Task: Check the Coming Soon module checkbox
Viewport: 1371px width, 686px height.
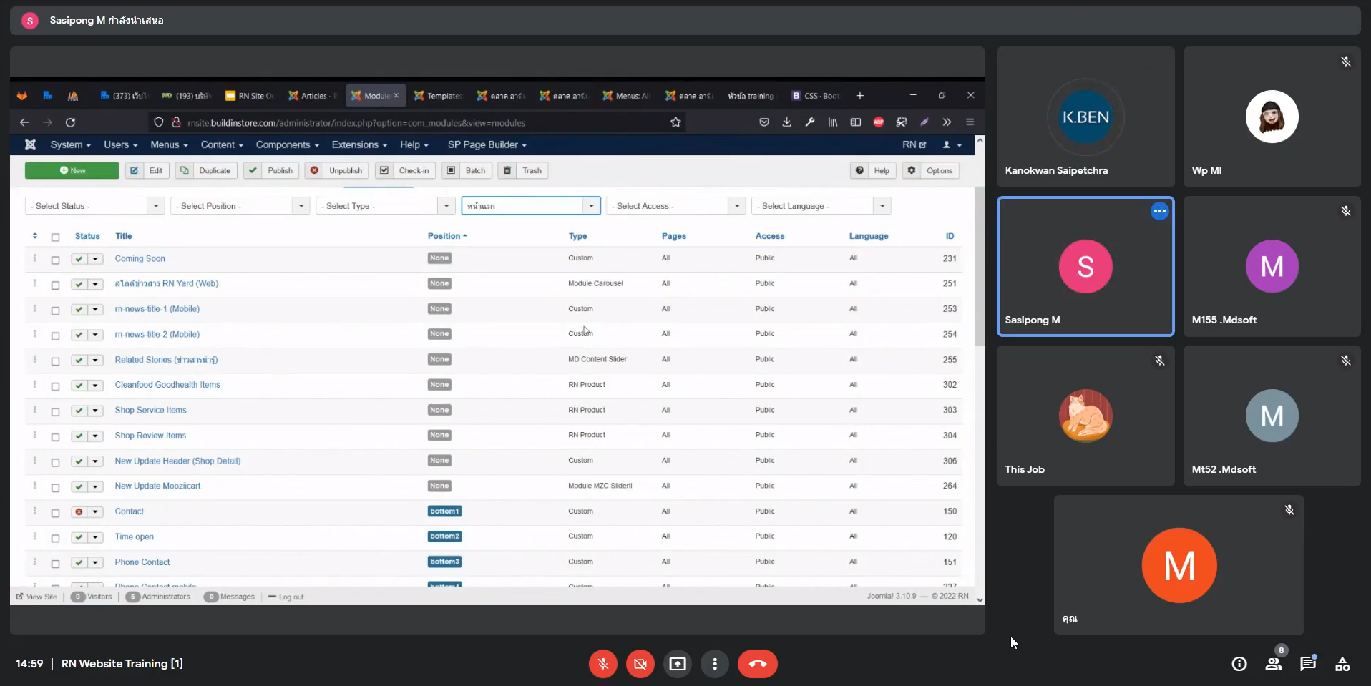Action: 55,260
